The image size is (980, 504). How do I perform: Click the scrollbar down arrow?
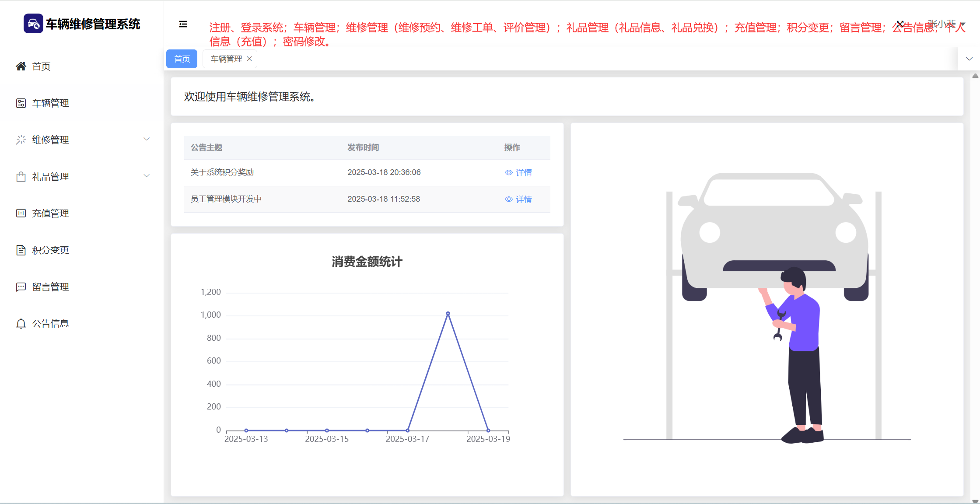[975, 501]
